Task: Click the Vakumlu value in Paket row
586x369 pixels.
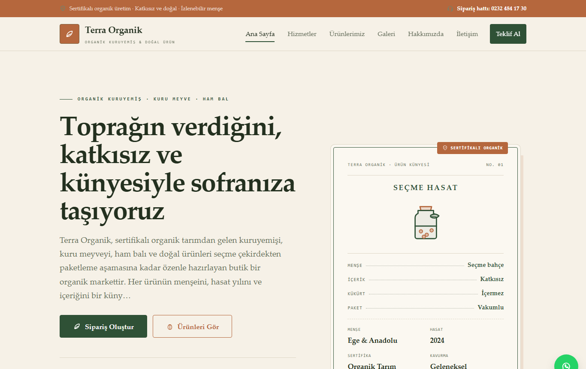Action: coord(491,307)
